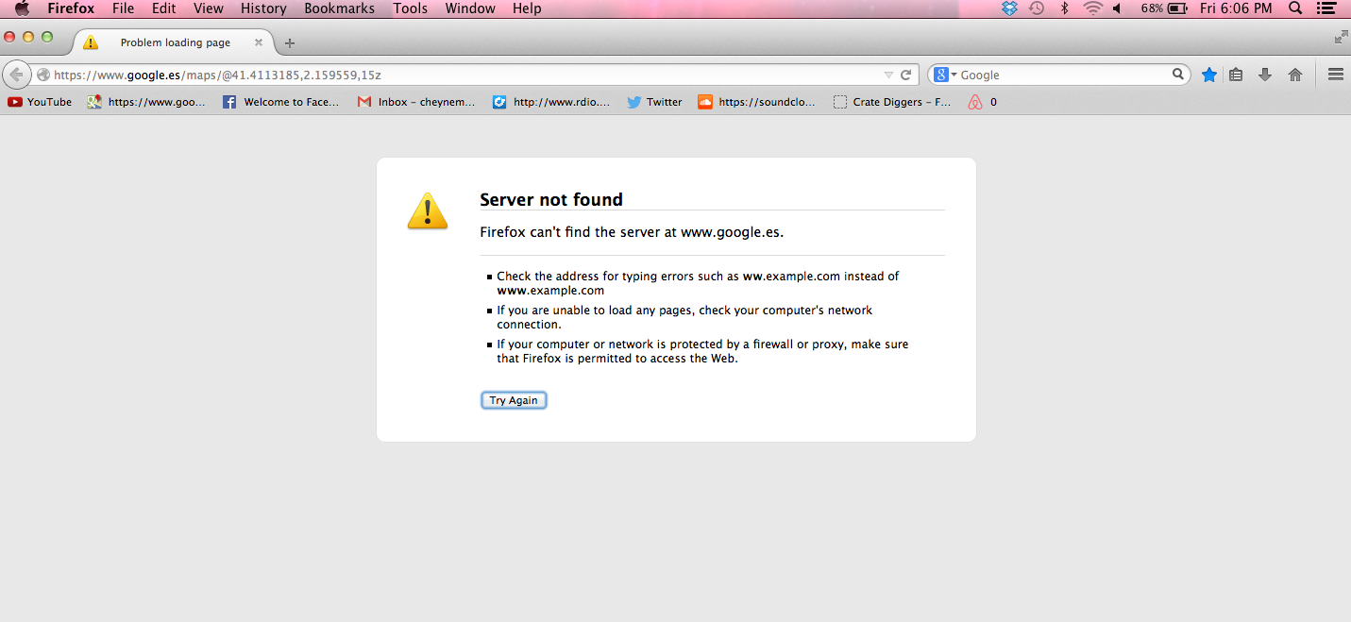Open a new tab with plus button

[x=290, y=42]
